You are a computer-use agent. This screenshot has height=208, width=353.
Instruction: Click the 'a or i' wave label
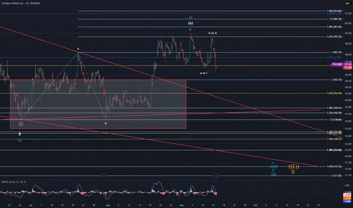coord(203,73)
